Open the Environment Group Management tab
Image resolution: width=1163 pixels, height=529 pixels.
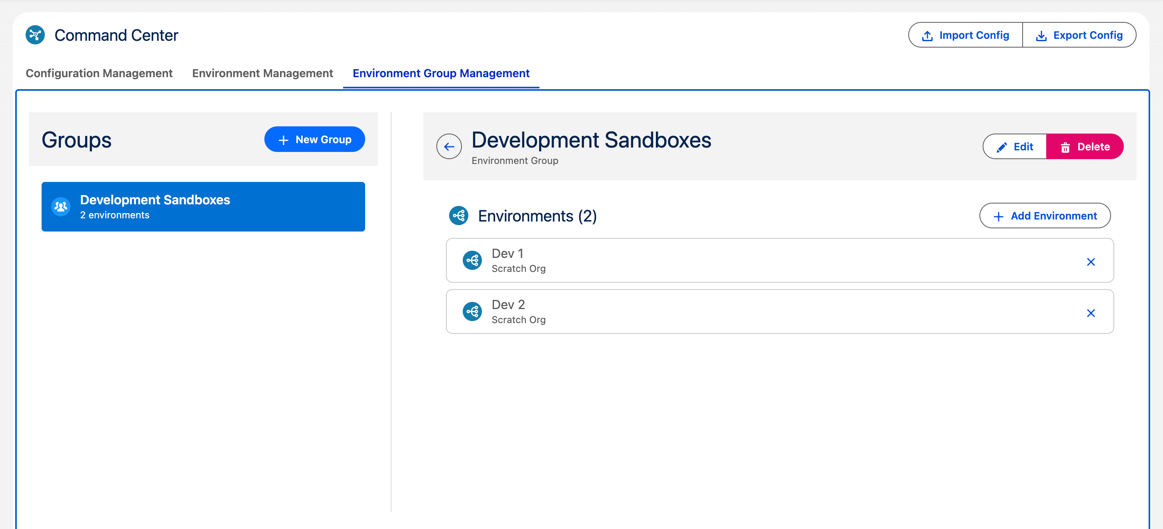point(441,73)
